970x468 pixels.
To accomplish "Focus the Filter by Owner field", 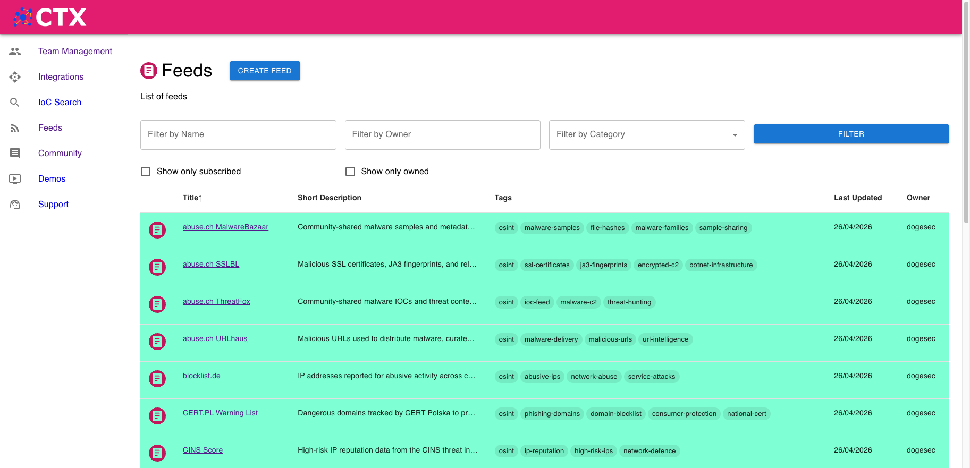I will 443,135.
